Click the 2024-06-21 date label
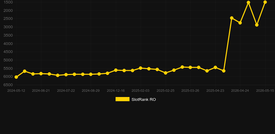The width and height of the screenshot is (275, 134). coord(41,91)
